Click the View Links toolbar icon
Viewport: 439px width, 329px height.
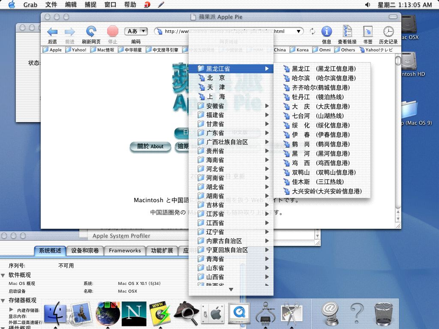click(347, 32)
